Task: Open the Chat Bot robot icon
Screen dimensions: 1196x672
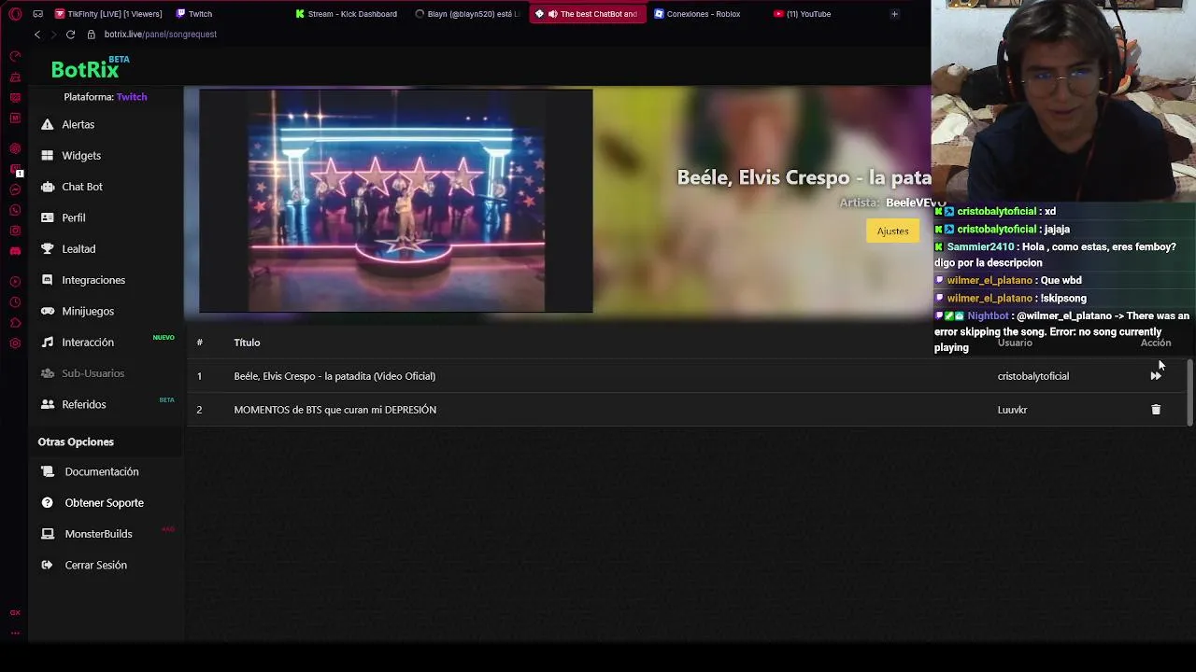Action: [47, 187]
